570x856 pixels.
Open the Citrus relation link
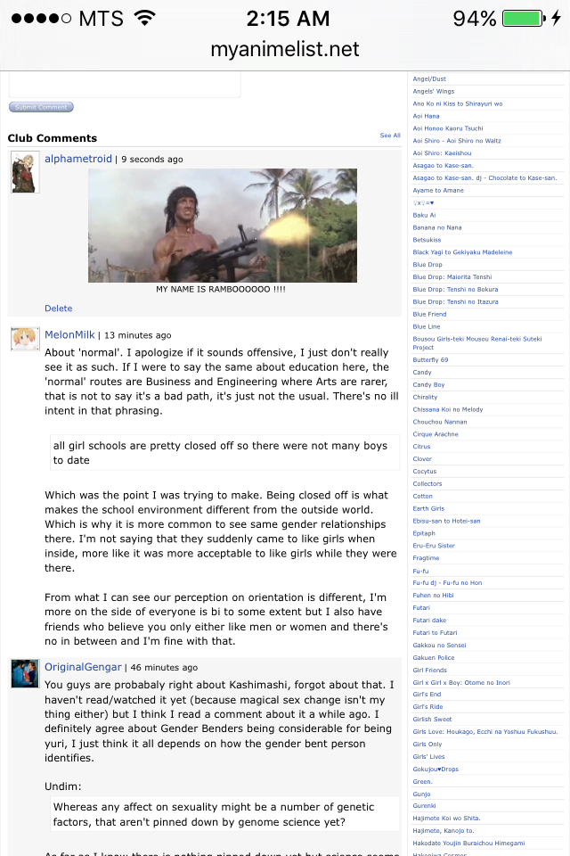pos(421,447)
